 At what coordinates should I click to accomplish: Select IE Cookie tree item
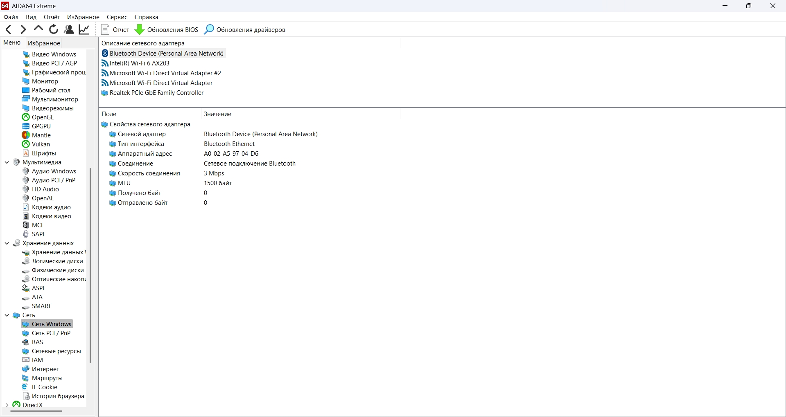pyautogui.click(x=40, y=387)
